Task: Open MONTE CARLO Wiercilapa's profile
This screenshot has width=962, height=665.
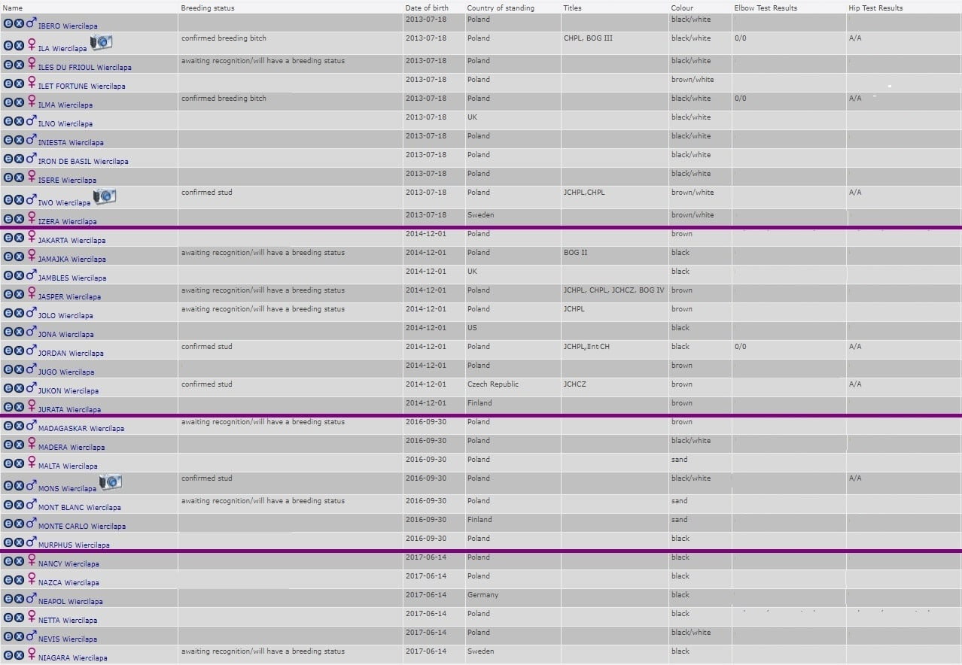Action: [x=82, y=527]
